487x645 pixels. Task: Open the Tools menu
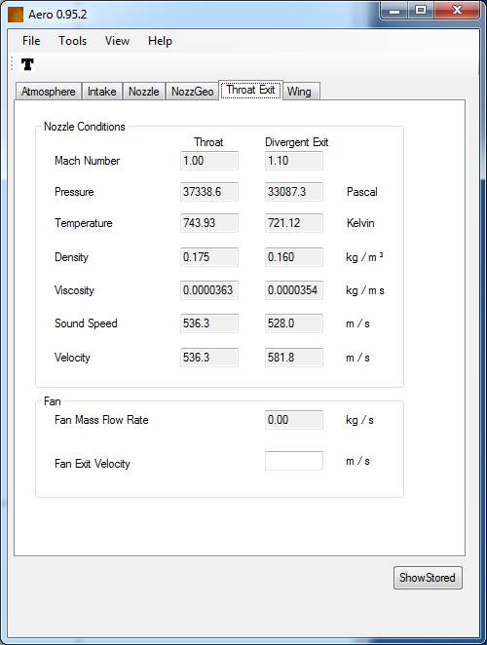[72, 41]
